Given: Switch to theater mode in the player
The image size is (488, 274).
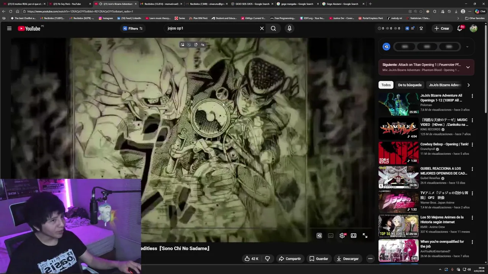Looking at the screenshot, I should click(353, 236).
